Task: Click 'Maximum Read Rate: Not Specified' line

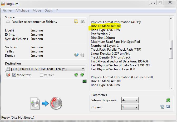Action: (x=115, y=42)
